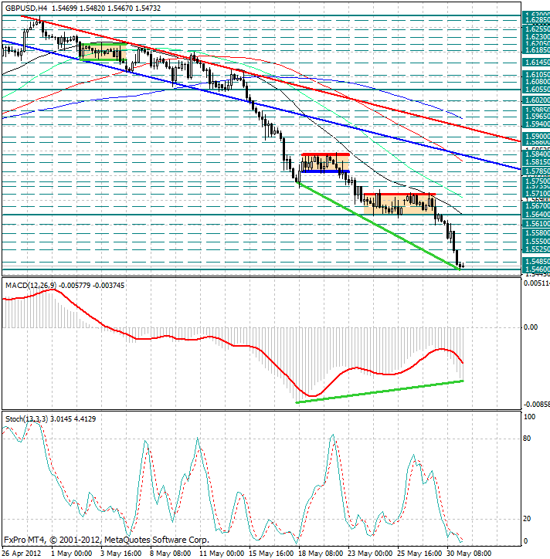The height and width of the screenshot is (559, 550).
Task: Click the GBPUSD,H4 chart title text
Action: (x=27, y=8)
